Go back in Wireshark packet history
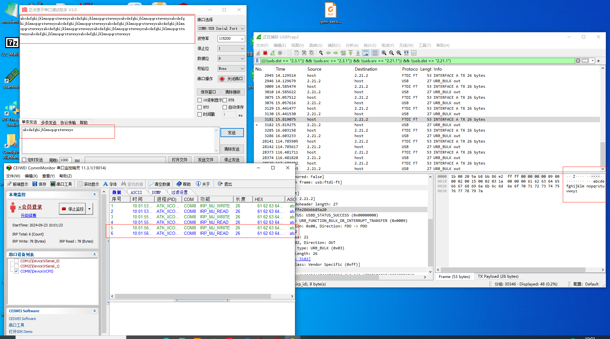 [x=328, y=53]
